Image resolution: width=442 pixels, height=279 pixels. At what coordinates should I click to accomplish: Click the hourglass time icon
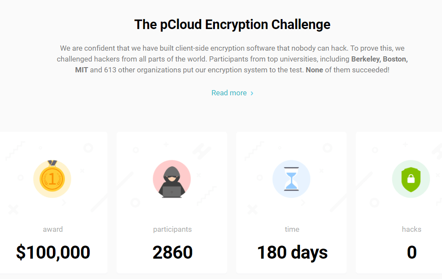291,179
